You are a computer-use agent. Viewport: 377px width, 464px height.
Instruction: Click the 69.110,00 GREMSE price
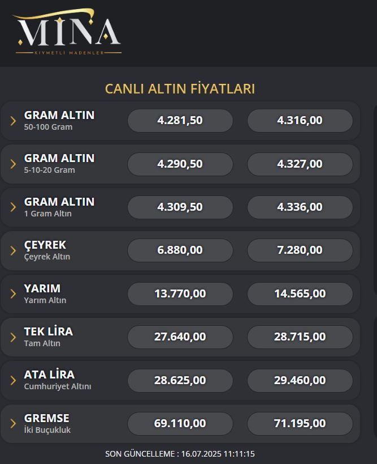[180, 423]
